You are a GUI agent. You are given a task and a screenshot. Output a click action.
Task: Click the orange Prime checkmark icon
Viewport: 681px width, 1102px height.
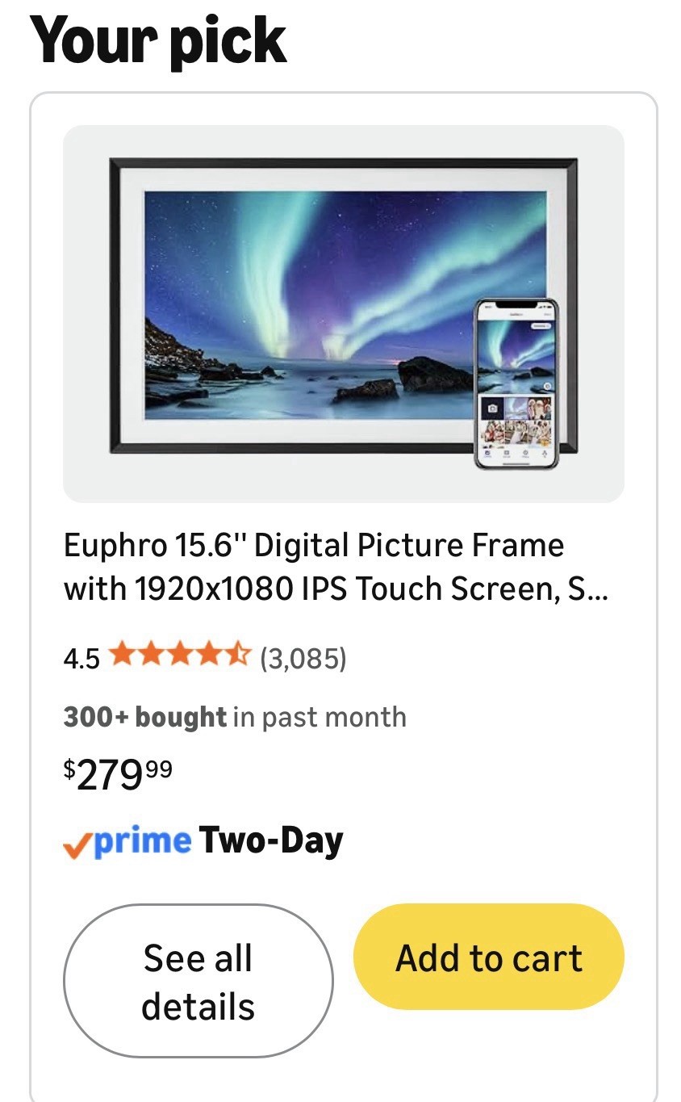[77, 845]
